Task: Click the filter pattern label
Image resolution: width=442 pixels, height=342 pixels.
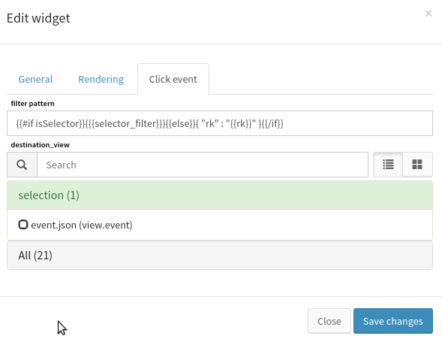Action: point(33,104)
